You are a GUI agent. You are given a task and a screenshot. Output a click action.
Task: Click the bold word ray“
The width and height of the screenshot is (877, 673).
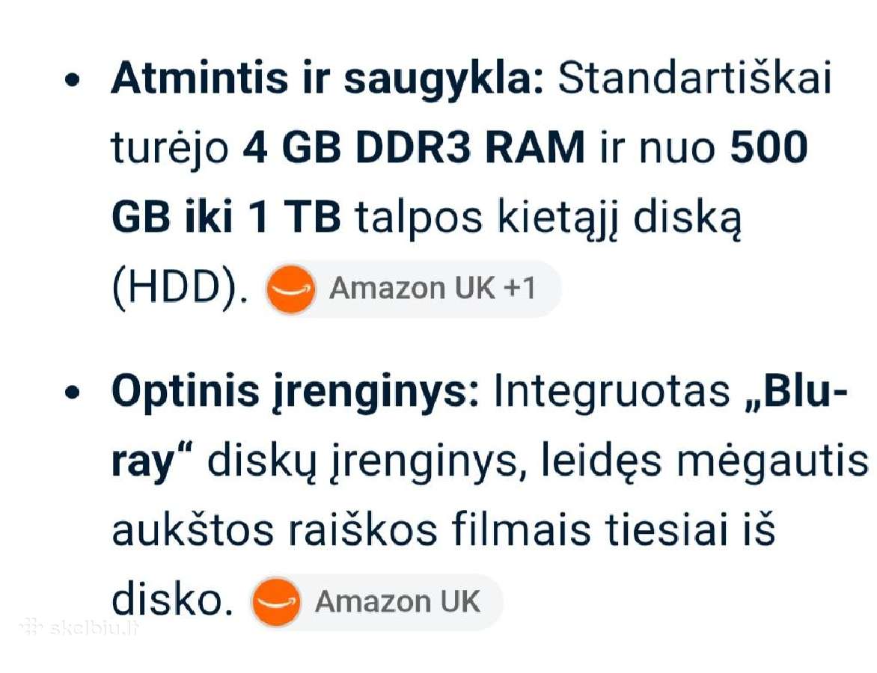point(152,463)
